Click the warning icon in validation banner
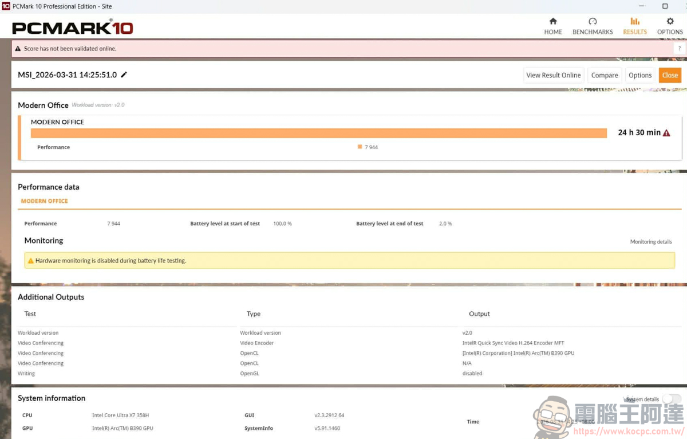The width and height of the screenshot is (687, 439). (18, 49)
